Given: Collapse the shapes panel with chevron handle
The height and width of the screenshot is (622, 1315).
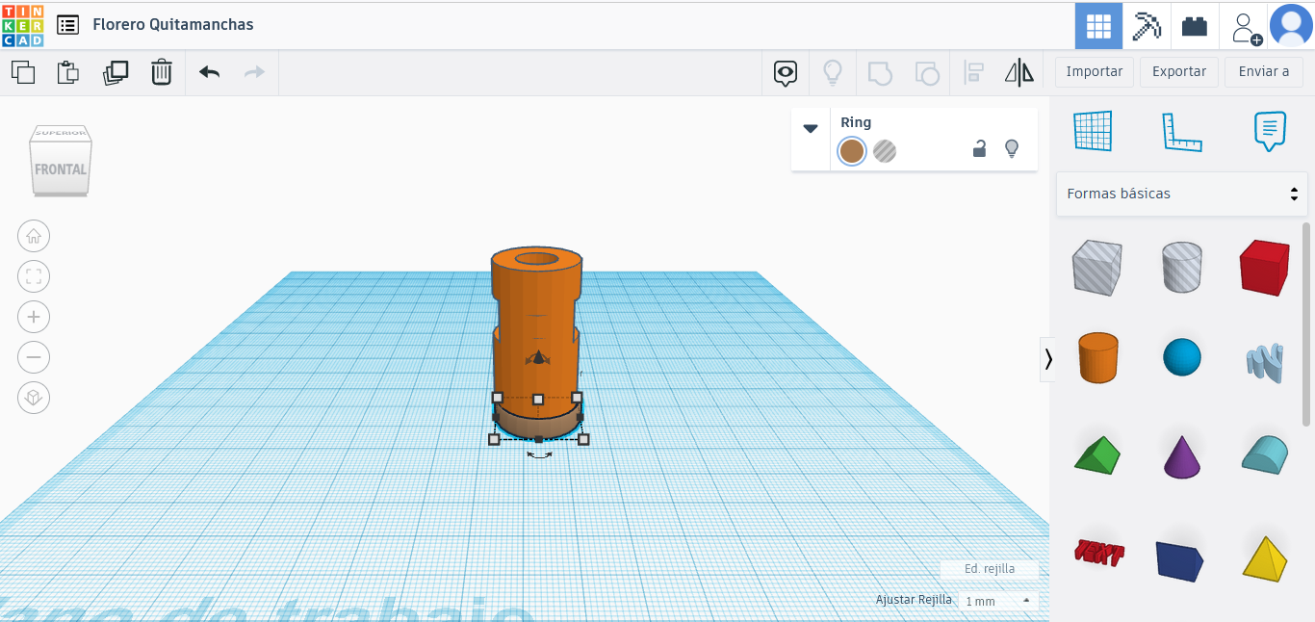Looking at the screenshot, I should [x=1047, y=359].
